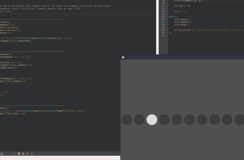Click the 'void draw();' declaration

(181, 25)
